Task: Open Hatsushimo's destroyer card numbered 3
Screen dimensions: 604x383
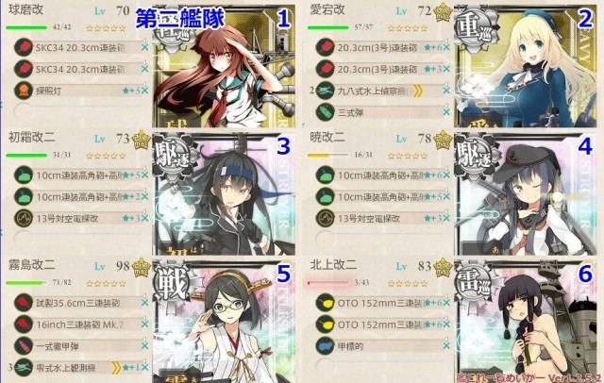Action: (224, 193)
